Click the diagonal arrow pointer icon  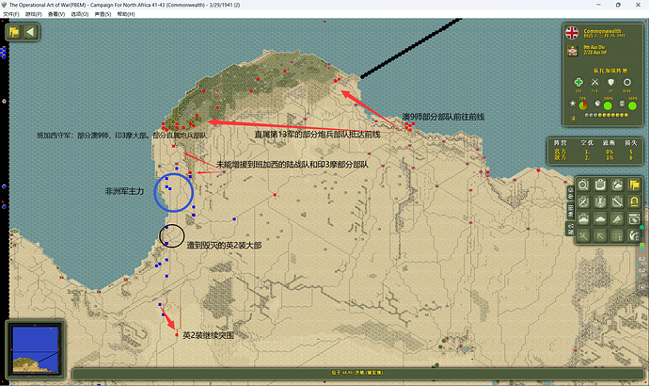pyautogui.click(x=600, y=235)
